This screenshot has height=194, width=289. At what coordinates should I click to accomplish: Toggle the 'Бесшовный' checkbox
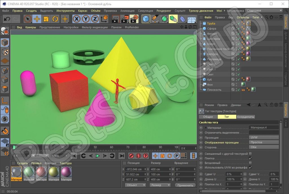250,163
